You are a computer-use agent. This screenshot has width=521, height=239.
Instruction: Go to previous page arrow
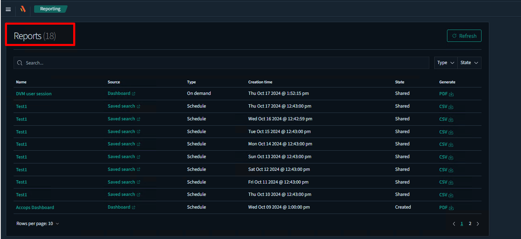pos(454,224)
